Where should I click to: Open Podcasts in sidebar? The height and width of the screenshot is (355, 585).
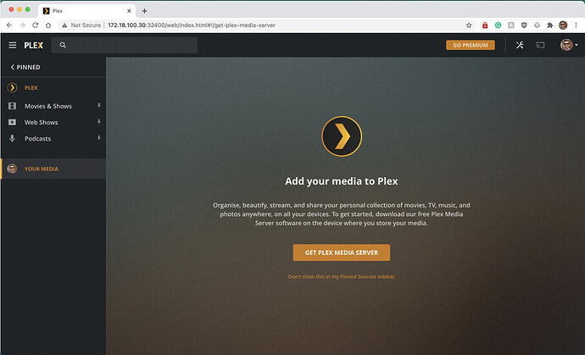click(37, 138)
